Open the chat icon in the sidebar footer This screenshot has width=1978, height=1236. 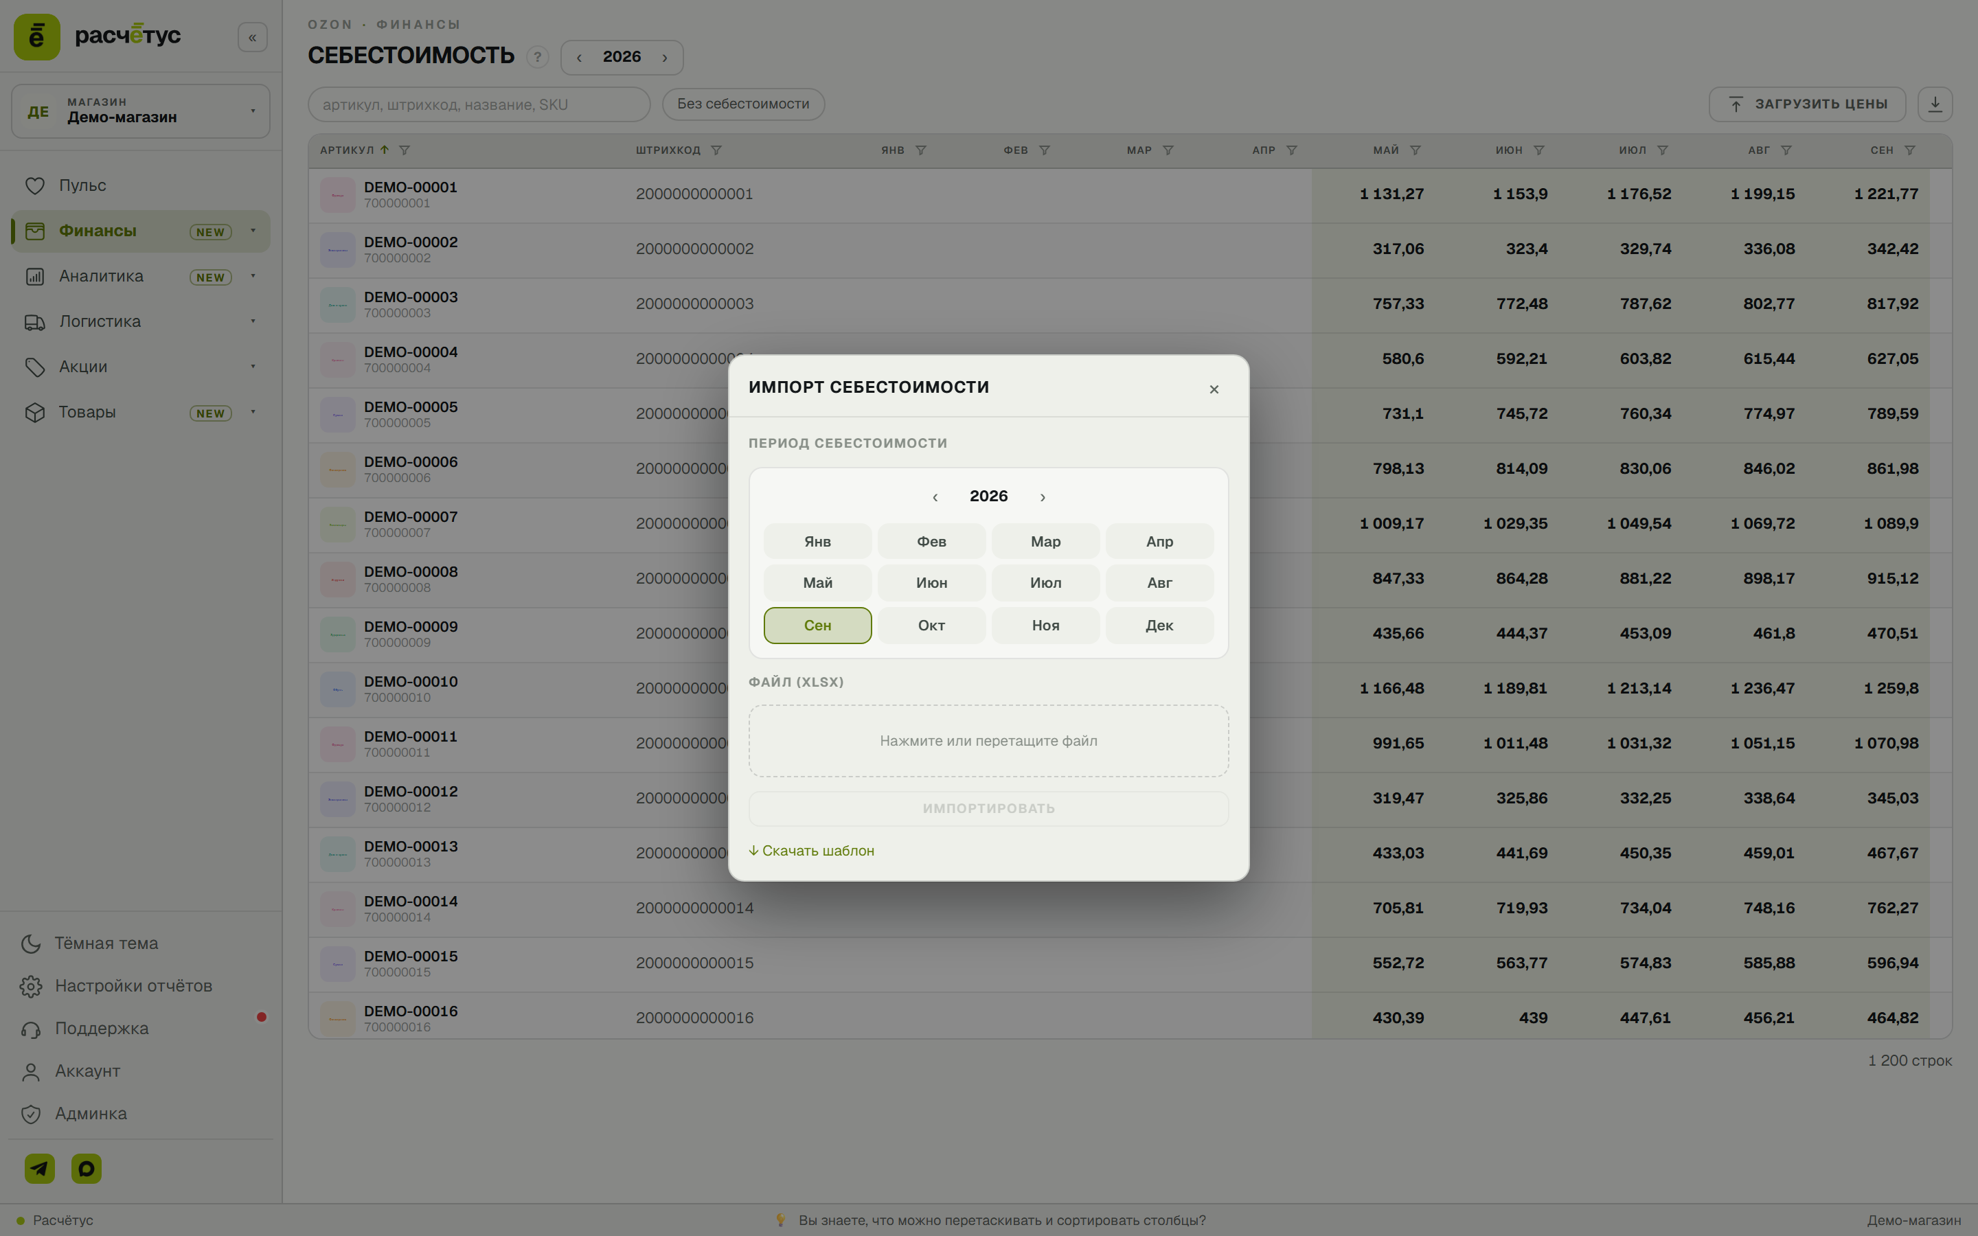point(87,1168)
